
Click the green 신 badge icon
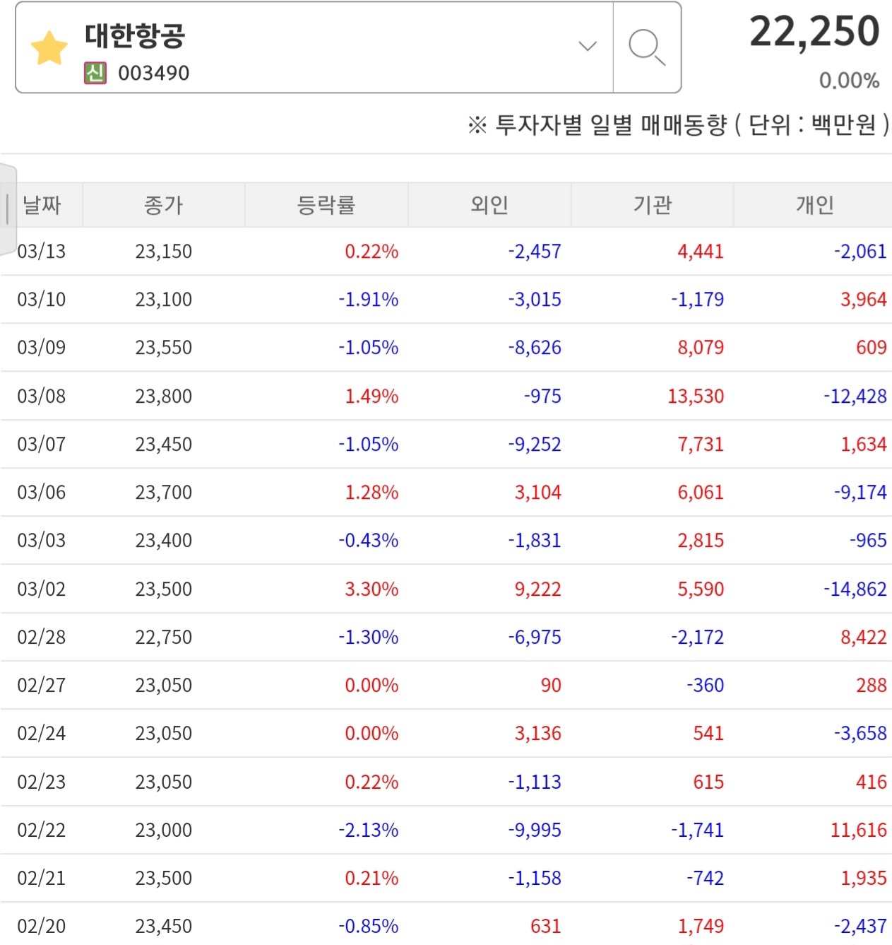[x=95, y=73]
